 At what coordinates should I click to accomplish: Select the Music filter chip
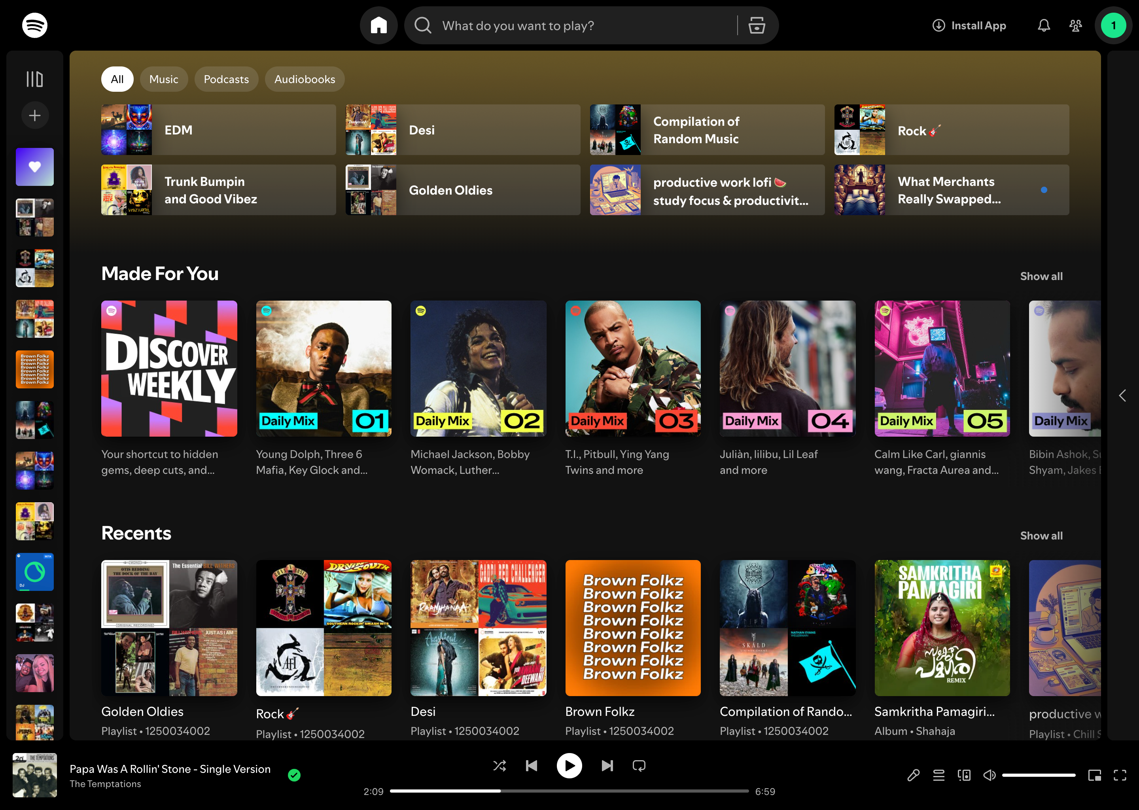click(x=164, y=79)
